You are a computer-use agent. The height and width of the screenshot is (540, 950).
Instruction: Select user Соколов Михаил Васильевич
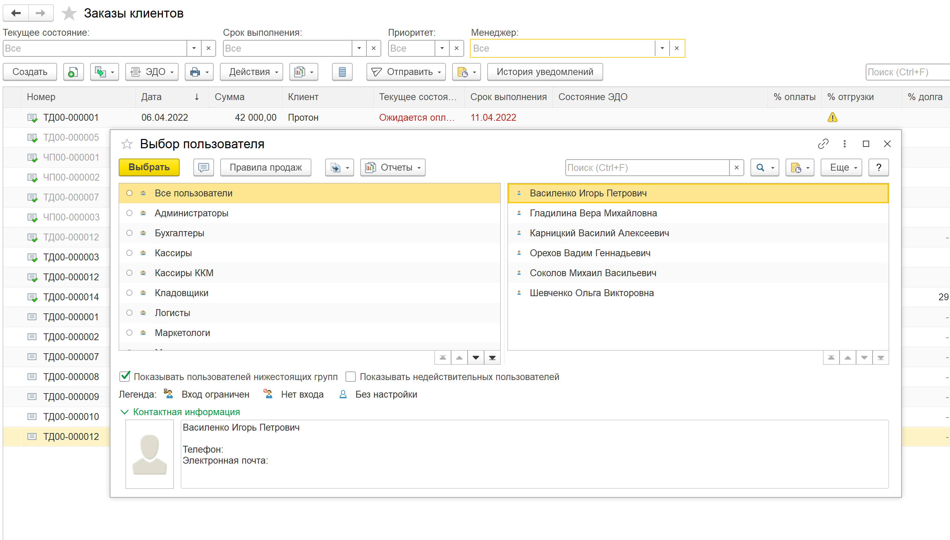[698, 273]
